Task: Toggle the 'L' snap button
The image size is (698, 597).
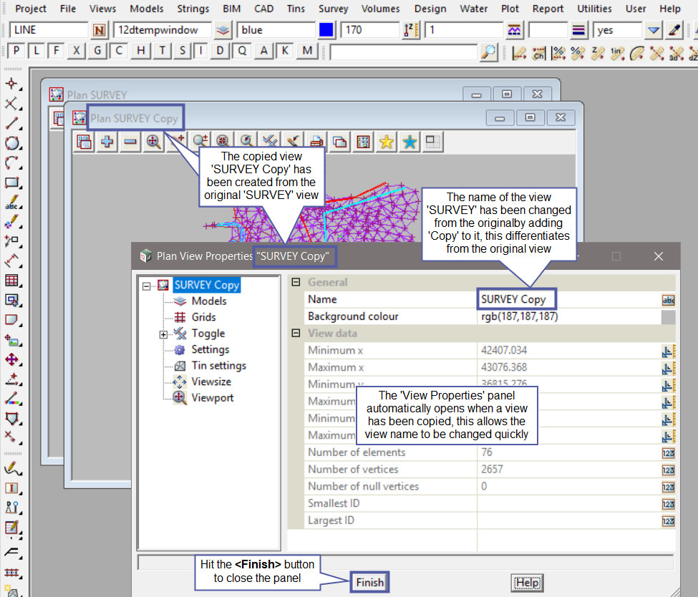Action: pos(37,52)
